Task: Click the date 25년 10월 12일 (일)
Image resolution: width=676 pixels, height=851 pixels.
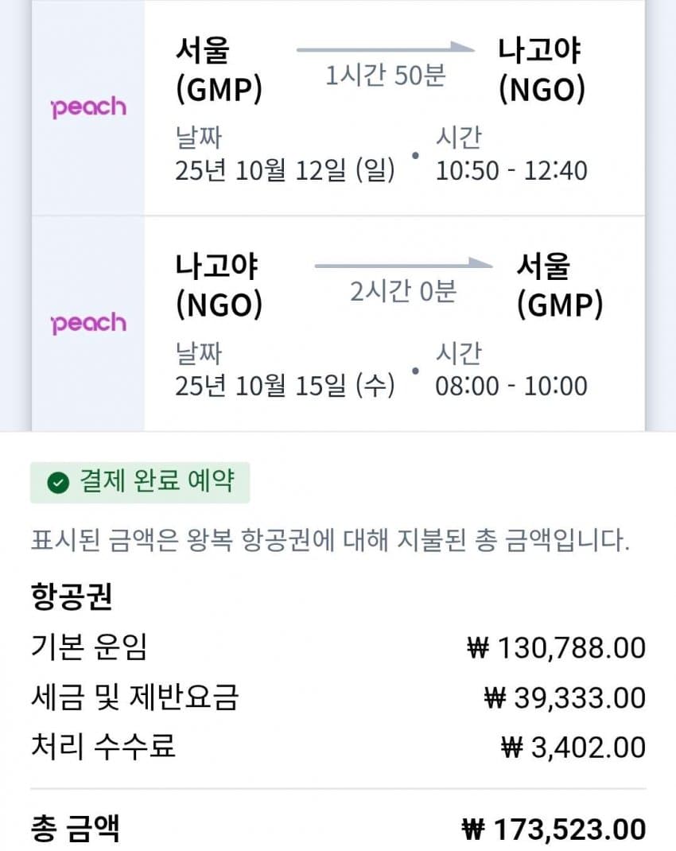Action: coord(285,170)
